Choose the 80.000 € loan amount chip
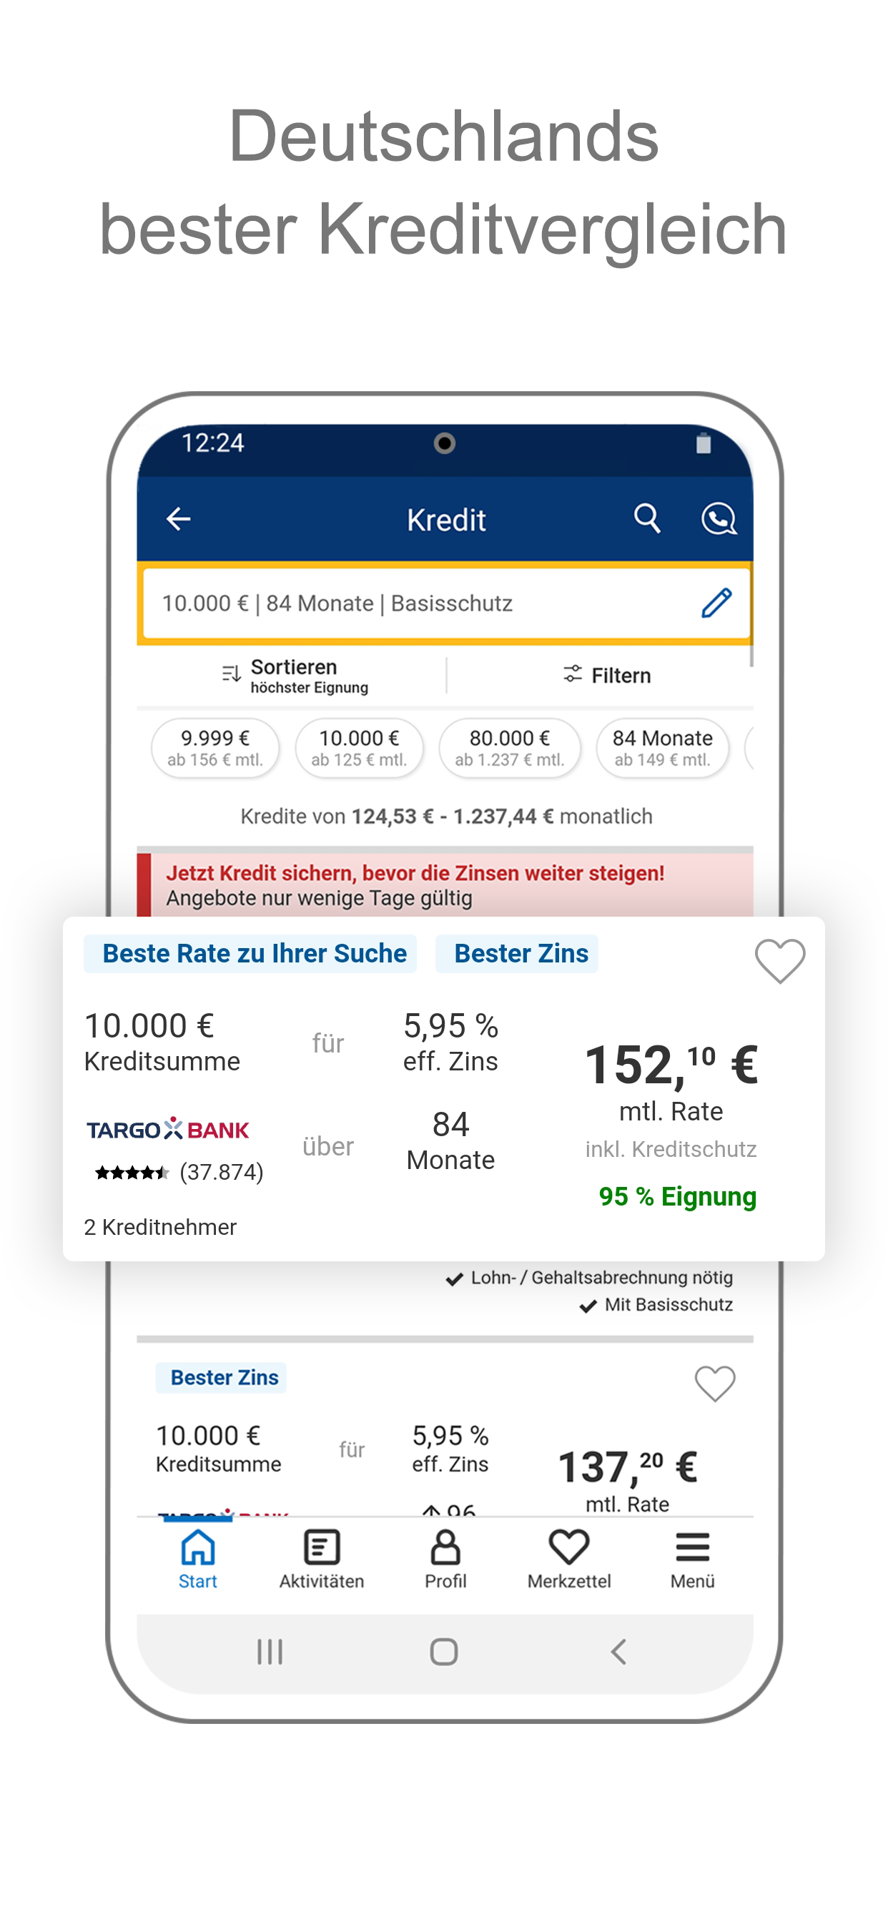The height and width of the screenshot is (1922, 888). [x=510, y=748]
